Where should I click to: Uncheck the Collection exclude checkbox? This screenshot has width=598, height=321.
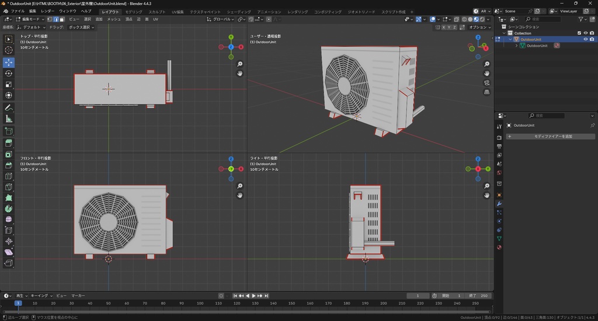pos(579,33)
